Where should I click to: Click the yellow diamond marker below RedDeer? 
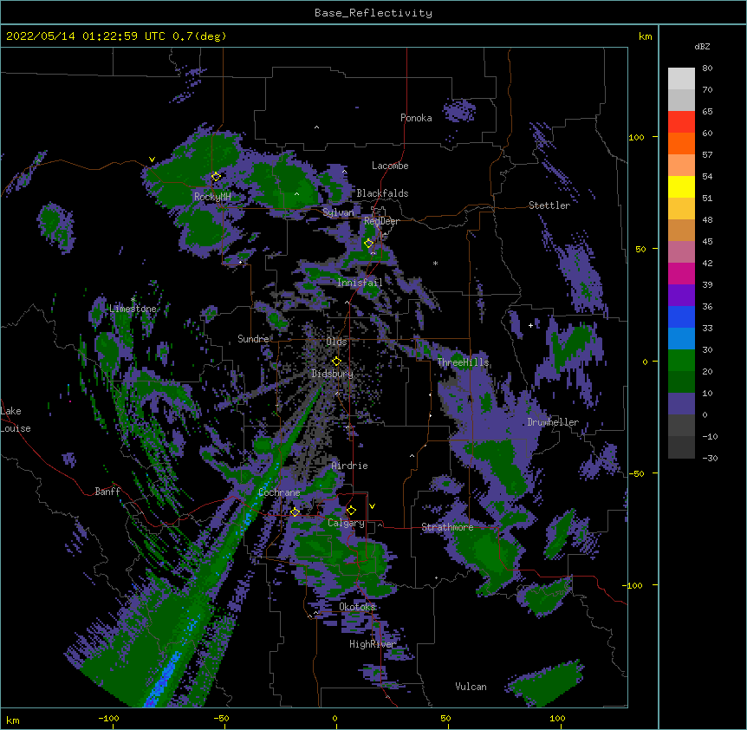click(x=368, y=243)
